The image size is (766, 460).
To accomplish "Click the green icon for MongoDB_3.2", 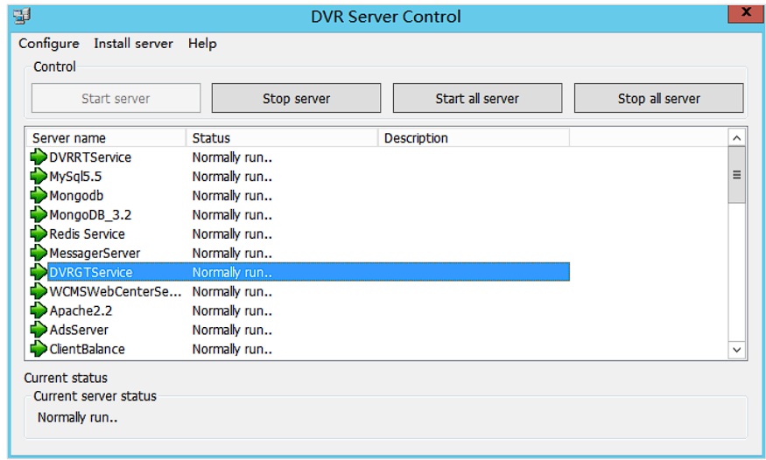I will point(39,214).
